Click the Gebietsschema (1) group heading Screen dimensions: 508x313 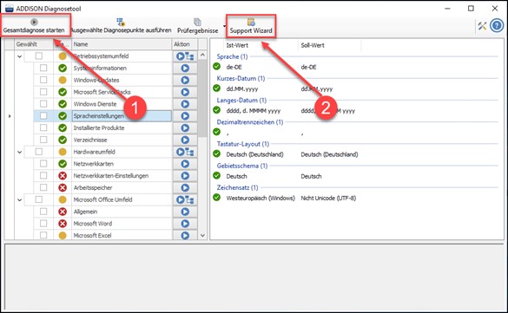(x=242, y=166)
